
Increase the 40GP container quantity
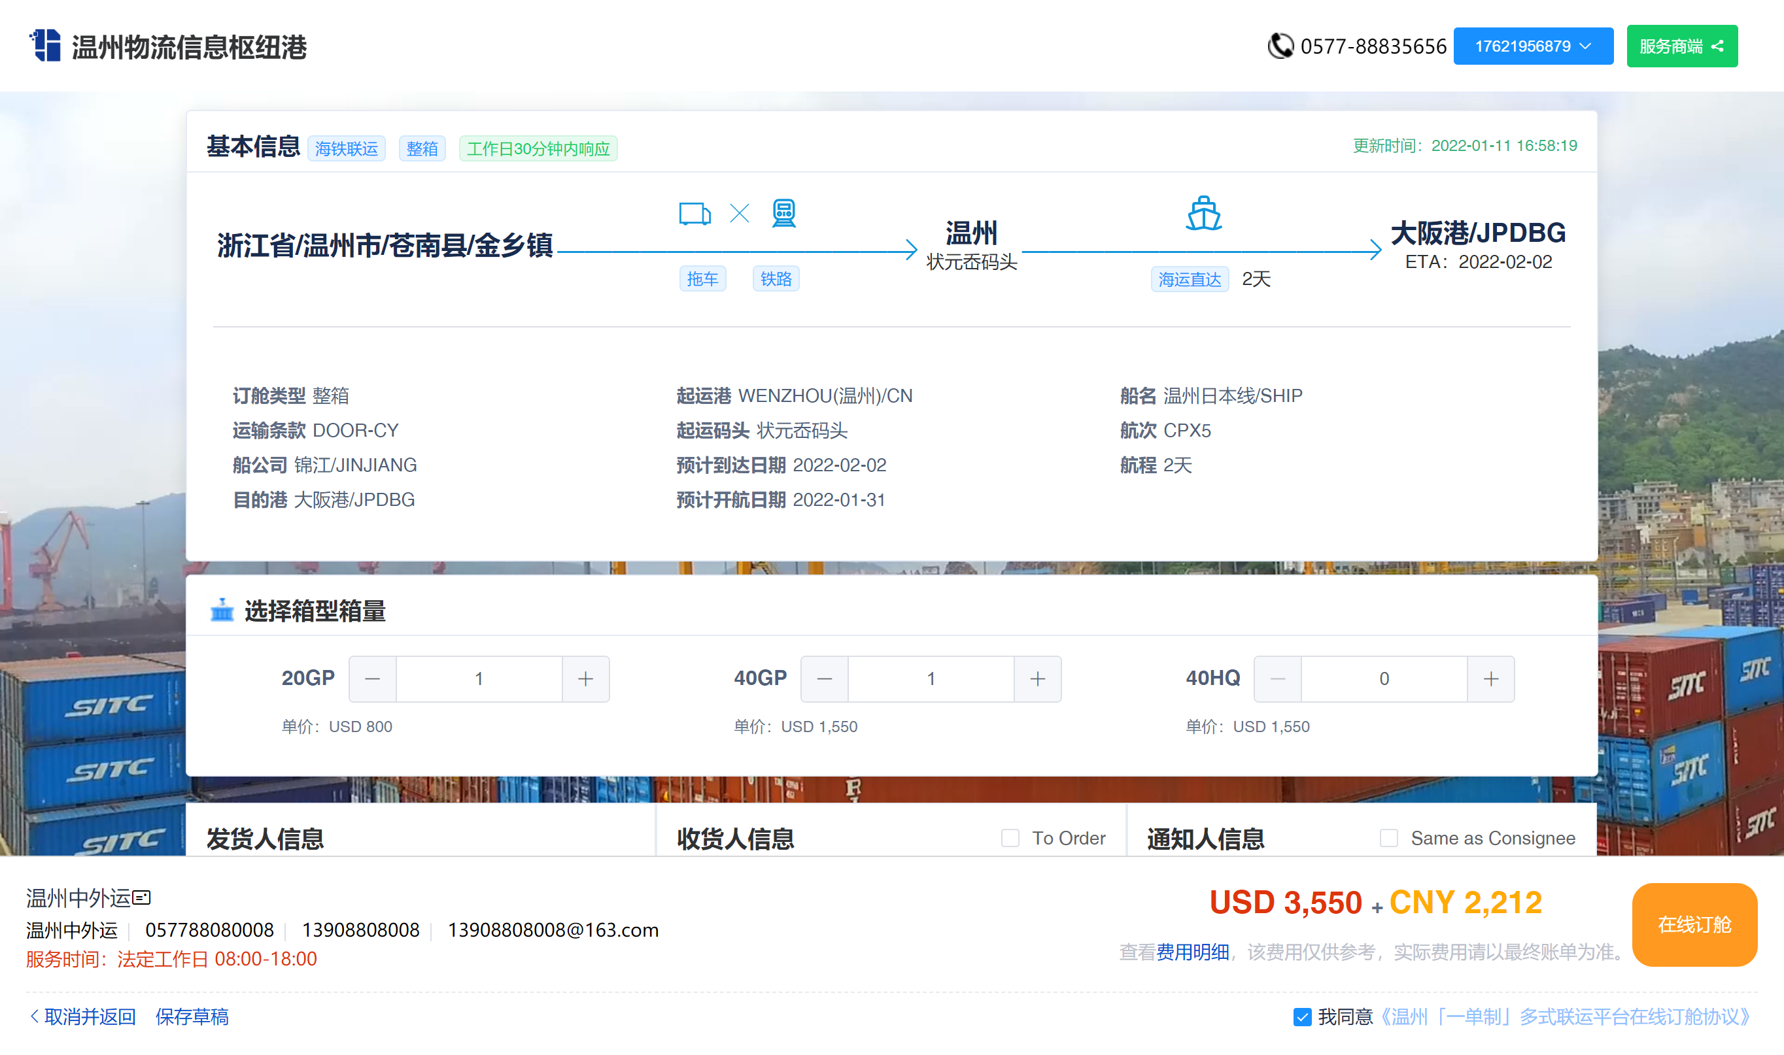[x=1037, y=679]
